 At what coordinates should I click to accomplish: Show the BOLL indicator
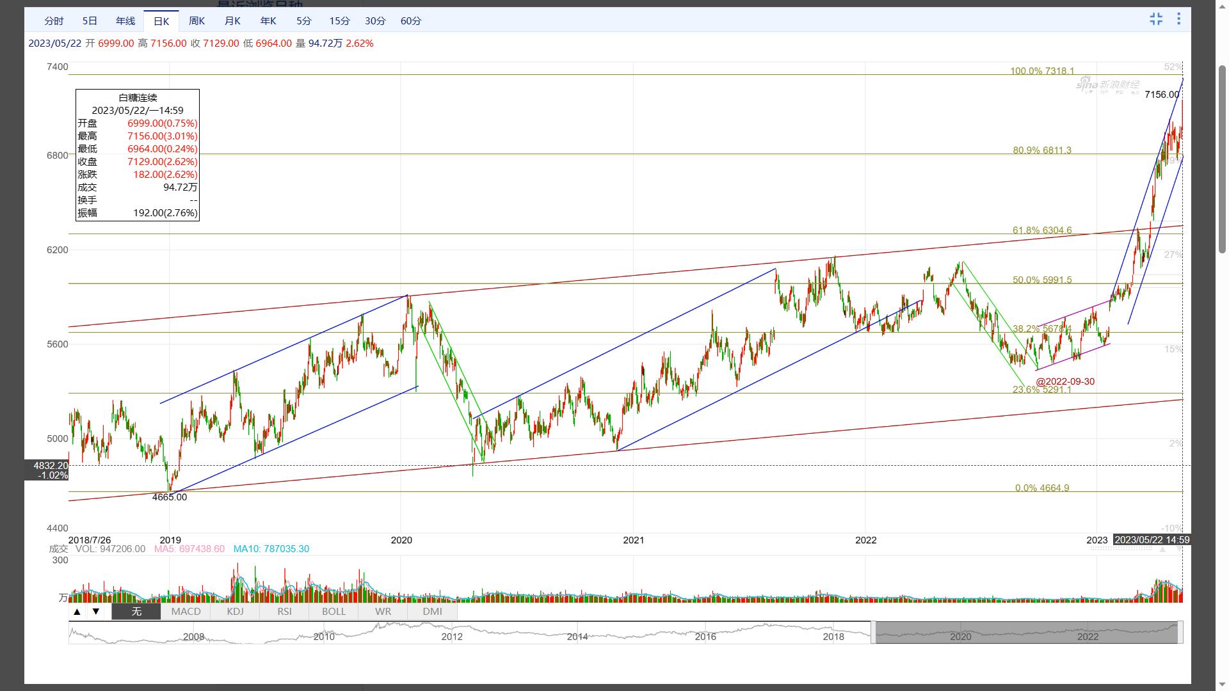333,612
